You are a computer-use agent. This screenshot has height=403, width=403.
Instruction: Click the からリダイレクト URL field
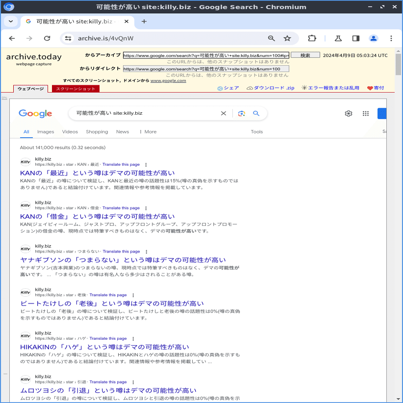tap(206, 69)
